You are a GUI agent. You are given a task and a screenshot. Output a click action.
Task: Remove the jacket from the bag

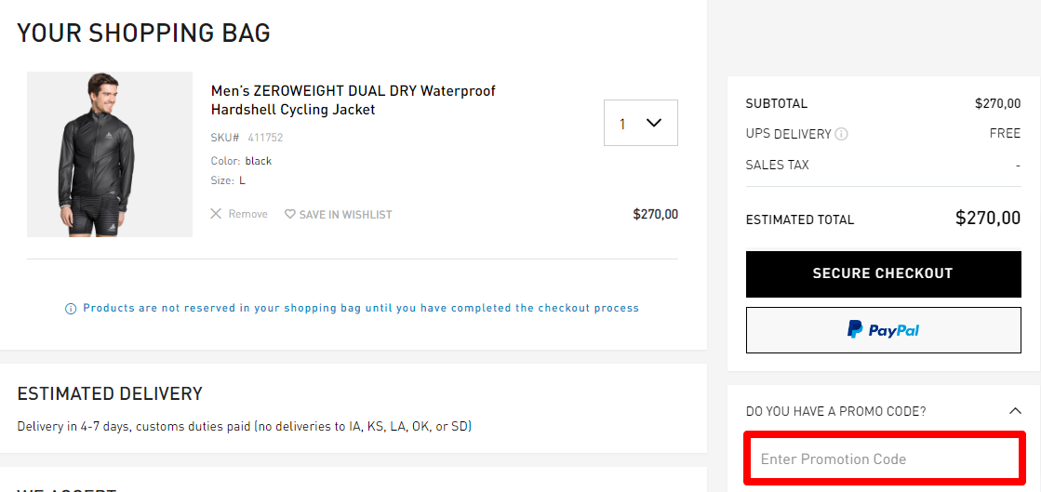click(239, 214)
